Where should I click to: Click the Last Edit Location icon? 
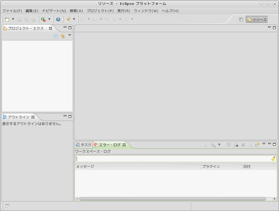(107, 19)
